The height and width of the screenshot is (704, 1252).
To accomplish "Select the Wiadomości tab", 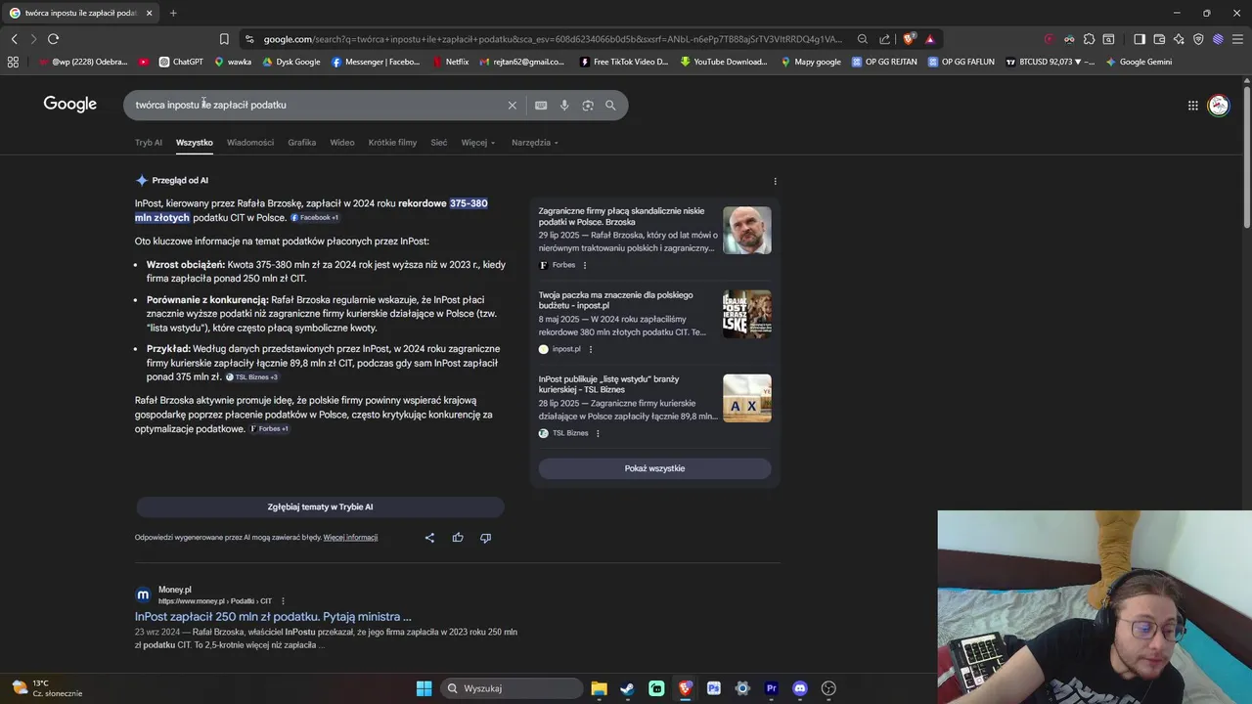I will click(x=250, y=143).
